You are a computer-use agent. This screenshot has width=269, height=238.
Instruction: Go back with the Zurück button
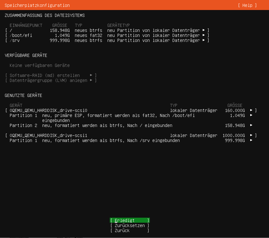tap(130, 230)
